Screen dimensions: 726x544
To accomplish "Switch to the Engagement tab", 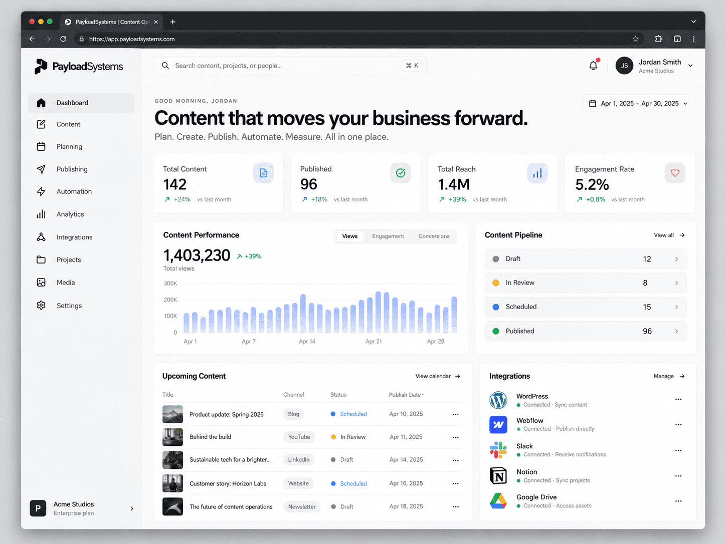I will click(x=388, y=236).
